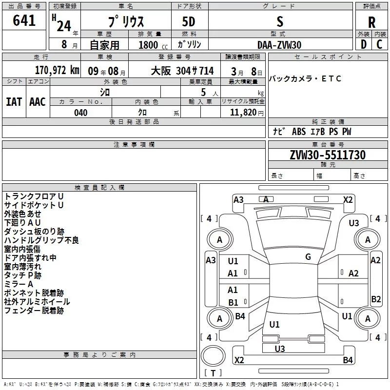Select door type 5D
This screenshot has width=390, height=390.
pyautogui.click(x=189, y=21)
